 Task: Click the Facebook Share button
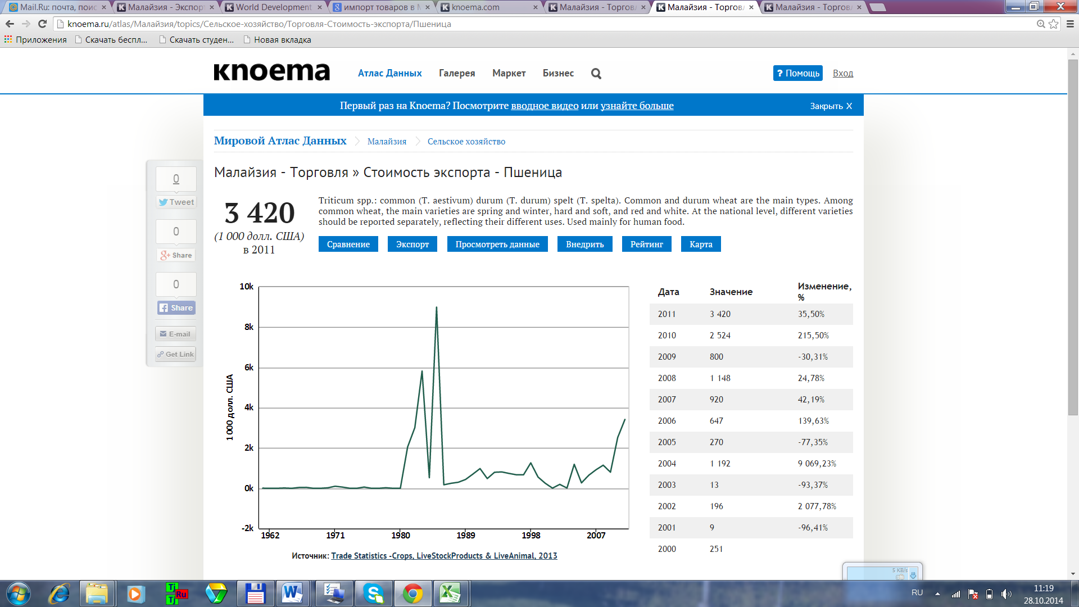(176, 308)
